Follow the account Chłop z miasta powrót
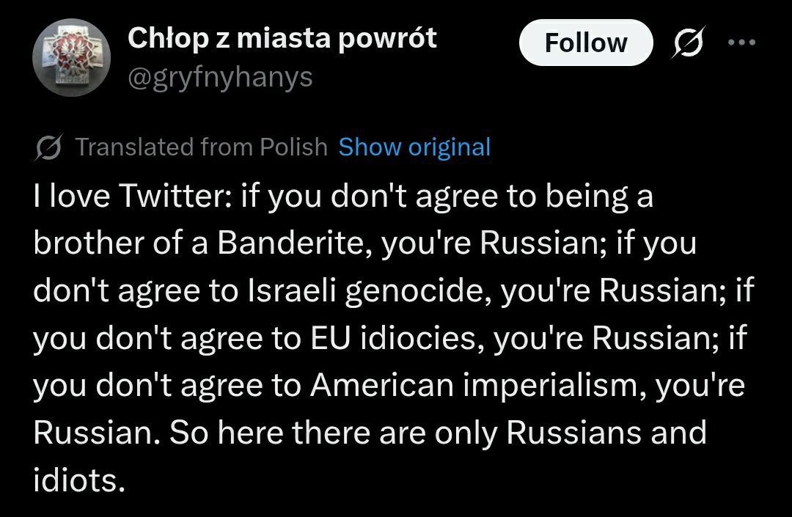Viewport: 792px width, 517px height. [586, 43]
